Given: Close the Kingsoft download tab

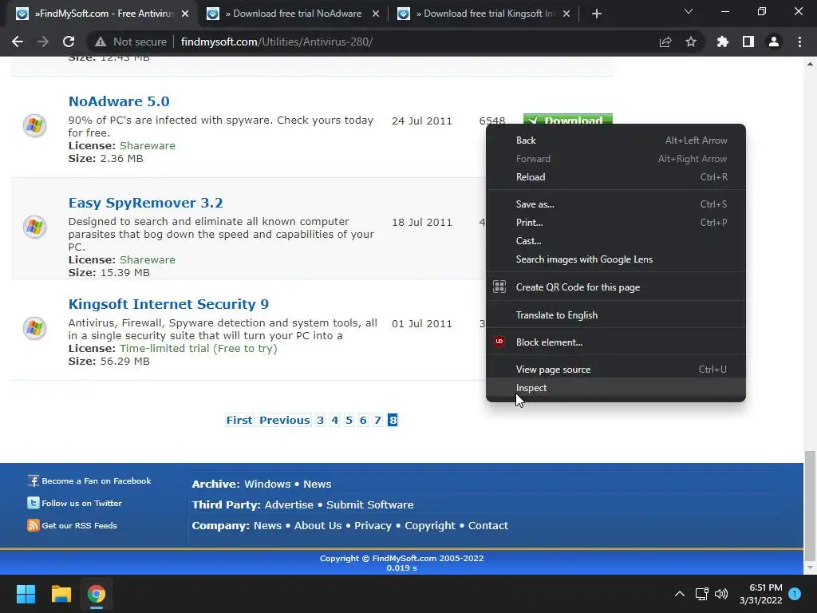Looking at the screenshot, I should click(566, 14).
